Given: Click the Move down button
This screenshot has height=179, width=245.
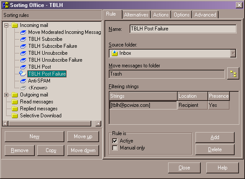Looking at the screenshot, I should coord(83,150).
